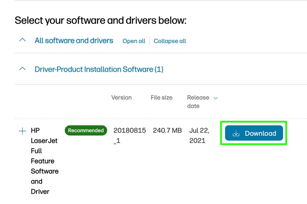The width and height of the screenshot is (307, 204).
Task: Click the File size column header
Action: coord(161,98)
